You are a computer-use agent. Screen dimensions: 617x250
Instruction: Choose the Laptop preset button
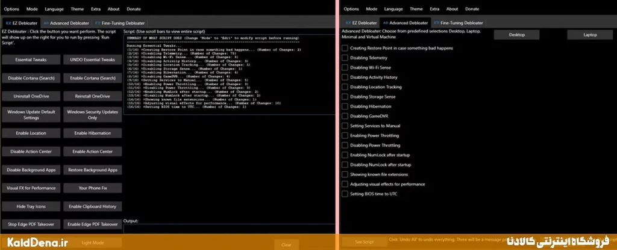click(x=590, y=34)
